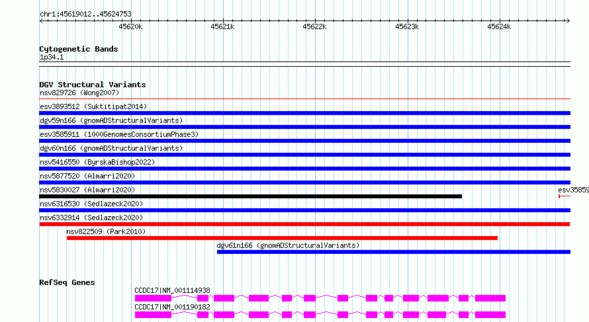This screenshot has width=589, height=322.
Task: Open nsv5416550 (ByrskaBishop2022) variant
Action: click(x=97, y=162)
